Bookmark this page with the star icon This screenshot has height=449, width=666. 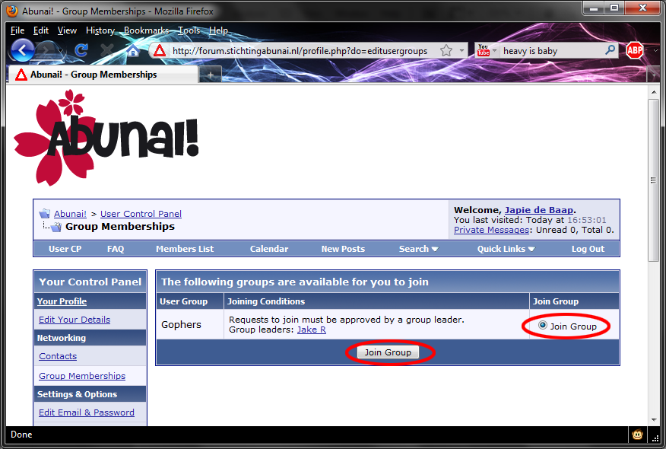coord(446,50)
